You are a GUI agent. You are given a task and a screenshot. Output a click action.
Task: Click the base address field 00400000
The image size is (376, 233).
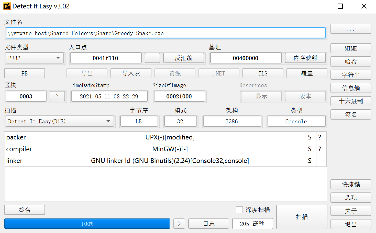point(246,58)
